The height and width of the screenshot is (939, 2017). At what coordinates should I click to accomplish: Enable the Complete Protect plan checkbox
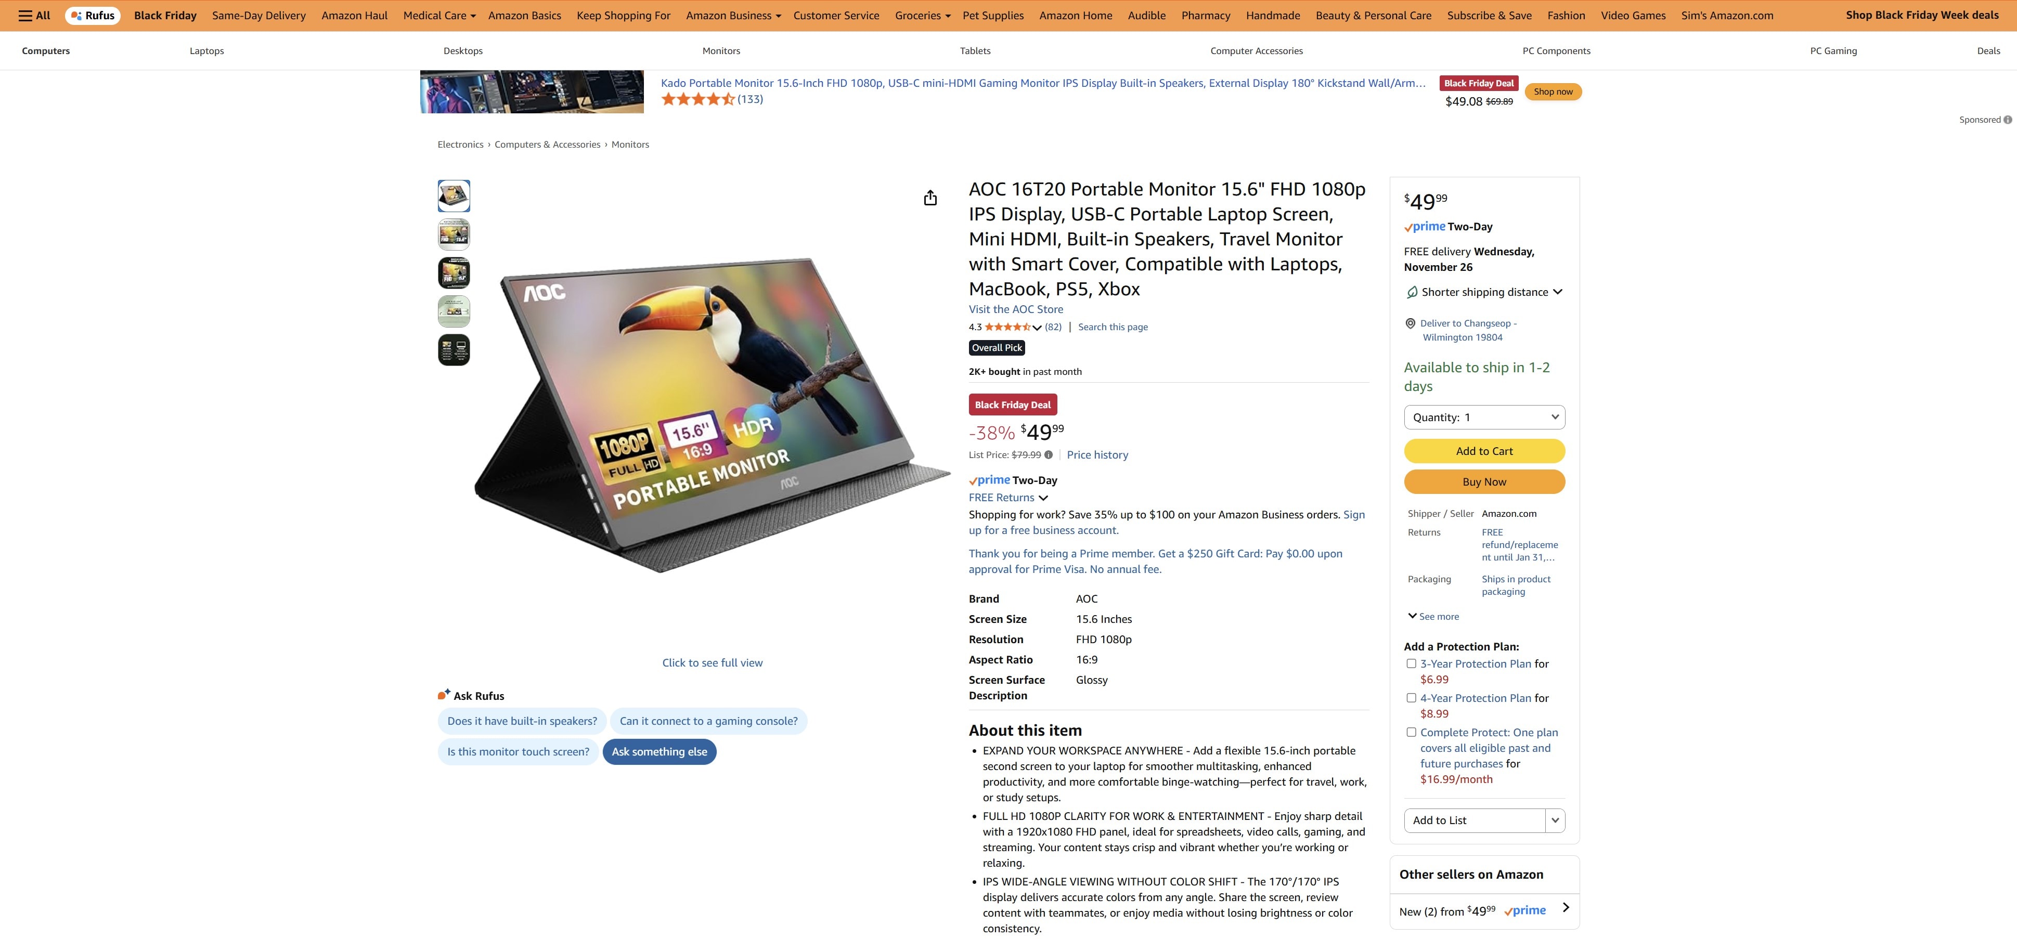[x=1411, y=733]
